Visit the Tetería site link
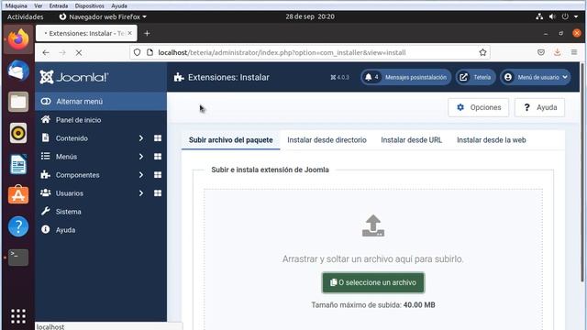The image size is (587, 330). pos(475,77)
